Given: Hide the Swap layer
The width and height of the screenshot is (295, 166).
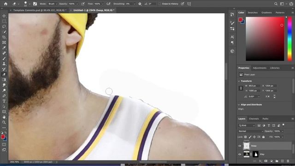Looking at the screenshot, I should pyautogui.click(x=240, y=146).
